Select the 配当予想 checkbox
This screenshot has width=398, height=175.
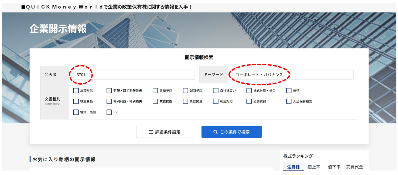[186, 91]
